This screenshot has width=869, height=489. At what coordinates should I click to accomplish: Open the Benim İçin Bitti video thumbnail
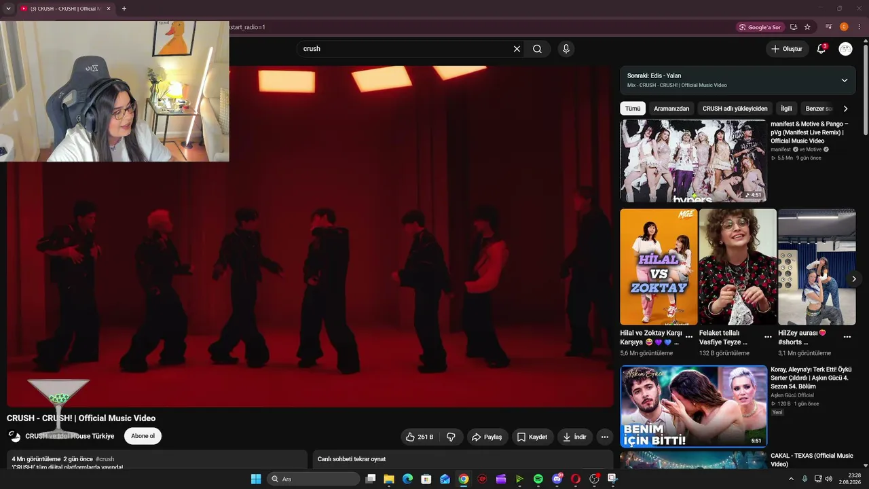[693, 406]
